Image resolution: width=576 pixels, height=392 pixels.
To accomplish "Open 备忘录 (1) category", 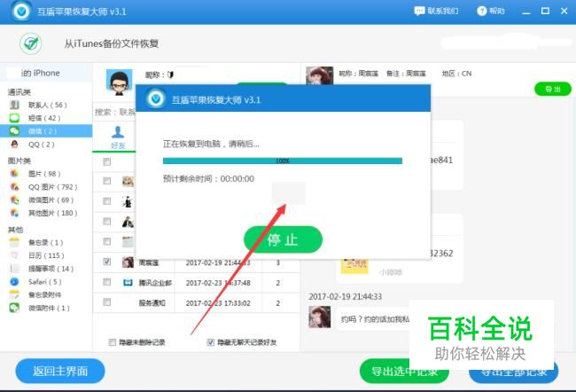I will pos(46,242).
